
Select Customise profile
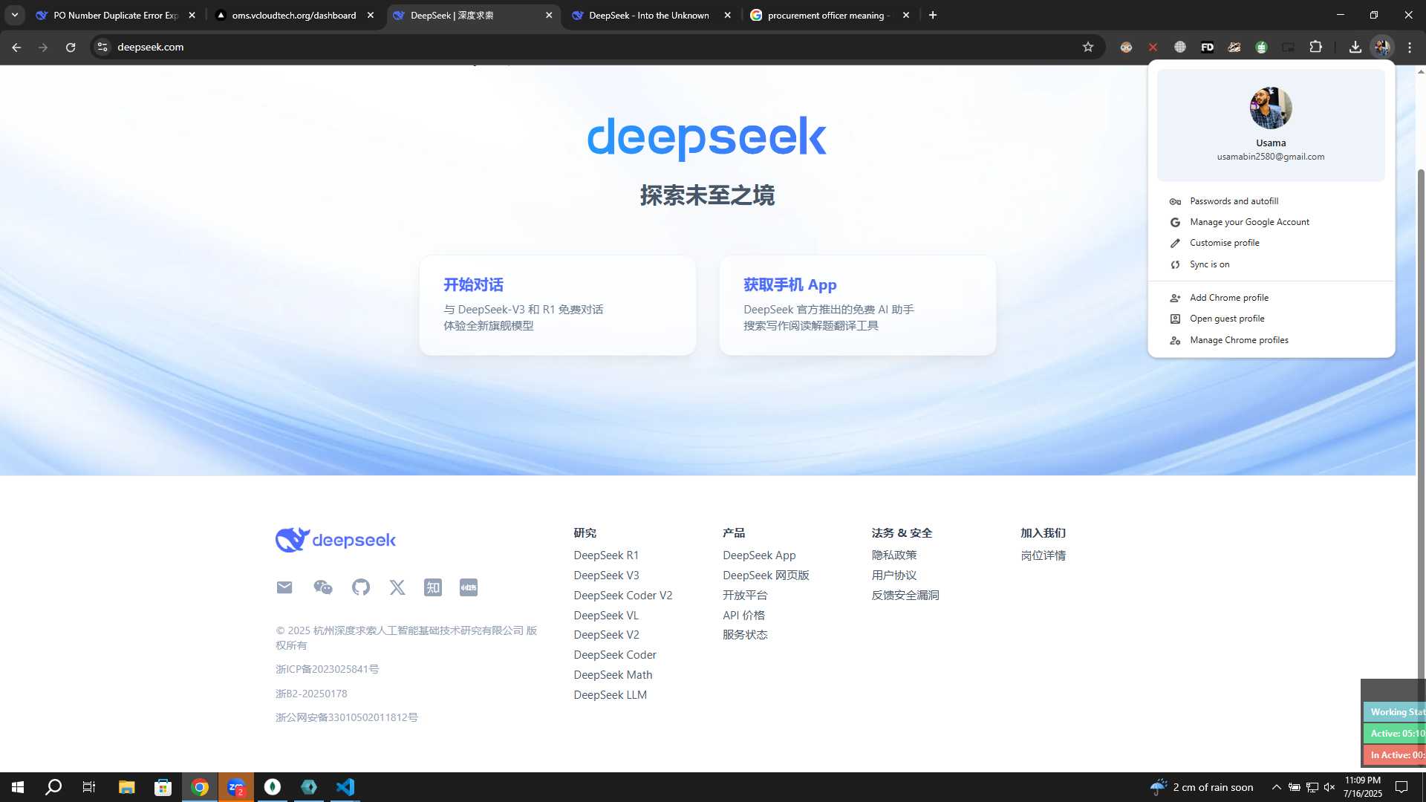[x=1271, y=243]
